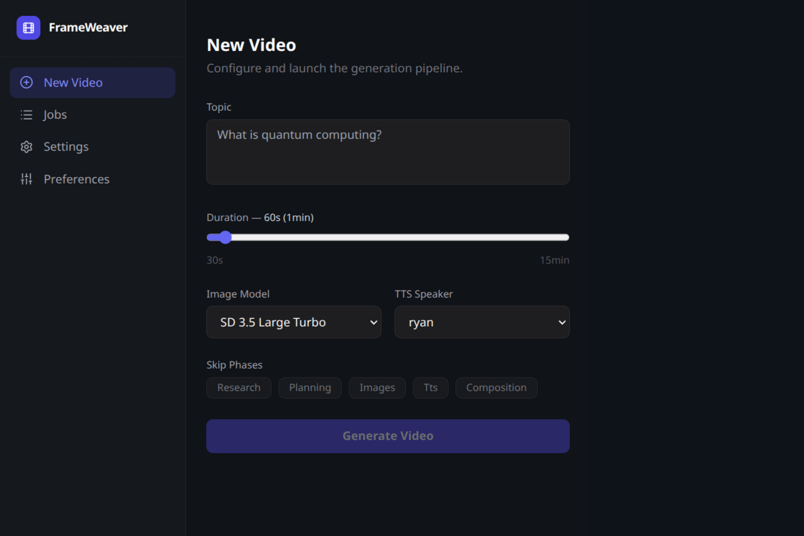Toggle the Images skip phase chip
Image resolution: width=804 pixels, height=536 pixels.
pos(378,388)
